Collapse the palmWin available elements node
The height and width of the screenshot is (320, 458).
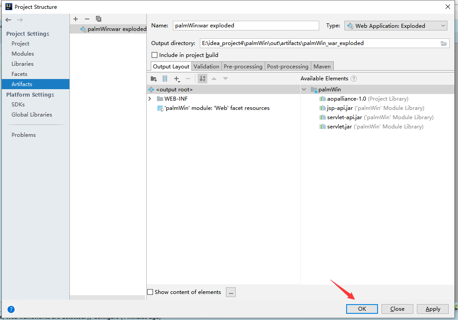point(304,90)
